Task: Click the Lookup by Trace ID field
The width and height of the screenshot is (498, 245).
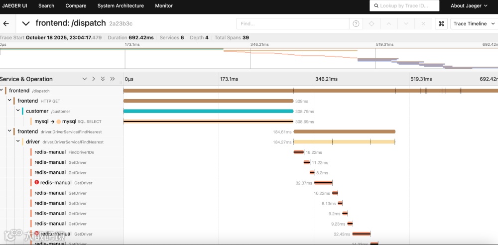Action: pyautogui.click(x=404, y=5)
